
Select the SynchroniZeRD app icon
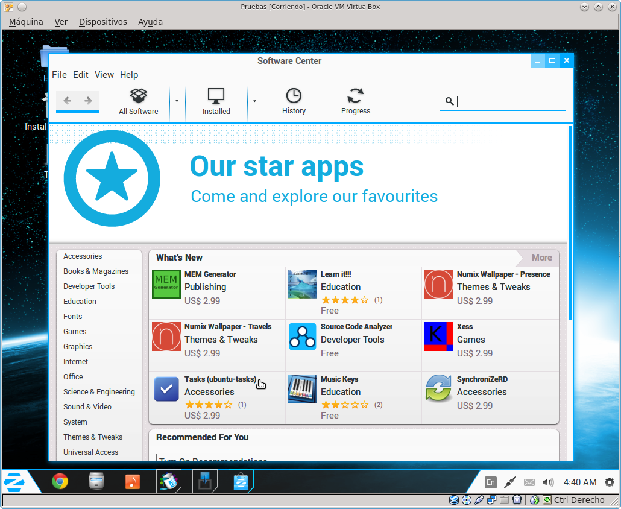(x=439, y=389)
